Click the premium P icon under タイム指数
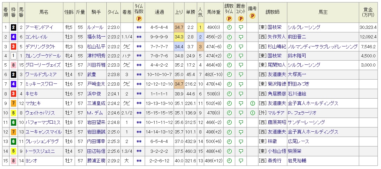The image size is (381, 169). coord(139,19)
